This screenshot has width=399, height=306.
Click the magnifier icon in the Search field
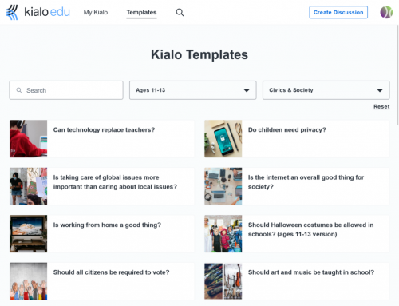[19, 90]
